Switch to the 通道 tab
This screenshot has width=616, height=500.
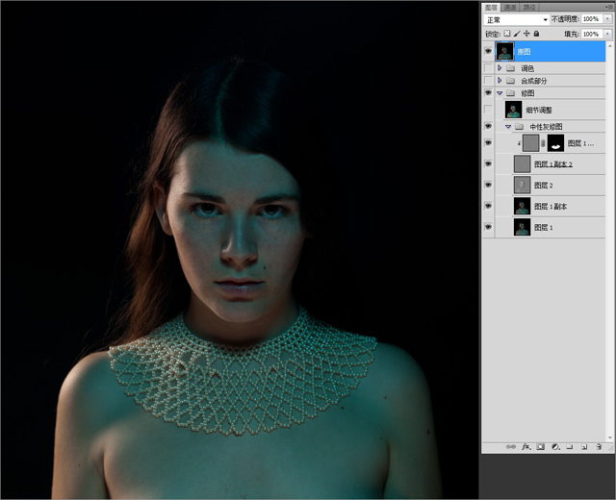[x=509, y=6]
